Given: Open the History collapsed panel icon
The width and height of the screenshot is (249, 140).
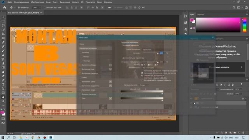Looking at the screenshot, I should [185, 16].
